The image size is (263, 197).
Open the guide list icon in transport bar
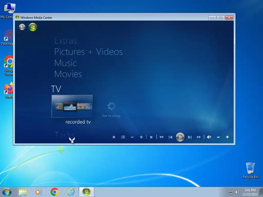(x=123, y=137)
